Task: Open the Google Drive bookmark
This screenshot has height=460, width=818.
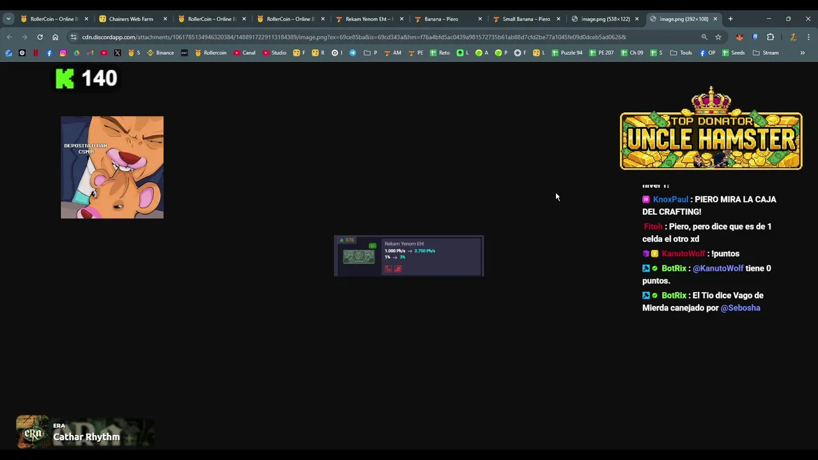Action: 77,53
